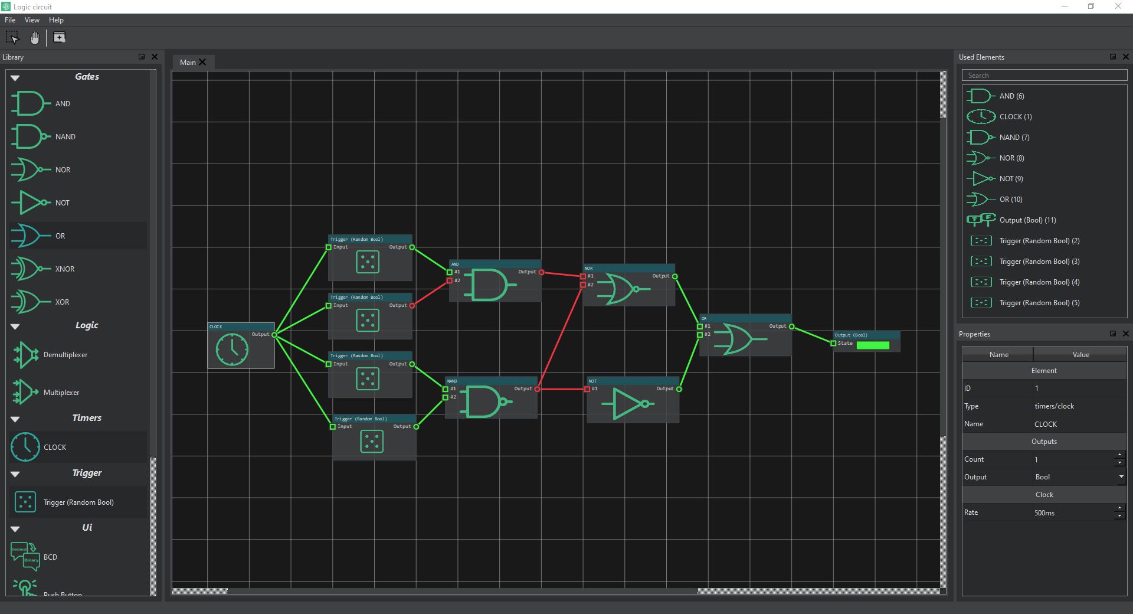The image size is (1133, 614).
Task: Select the BCD display element
Action: tap(50, 557)
